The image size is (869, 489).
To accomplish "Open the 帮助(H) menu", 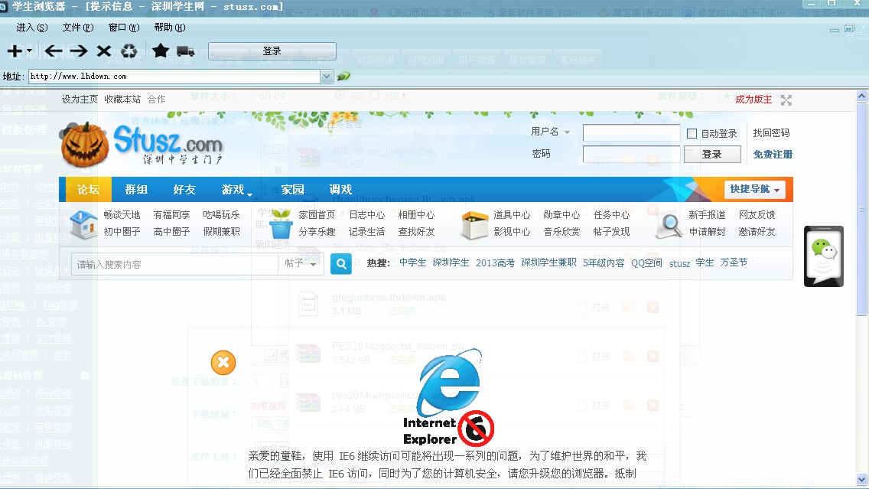I will pyautogui.click(x=170, y=28).
